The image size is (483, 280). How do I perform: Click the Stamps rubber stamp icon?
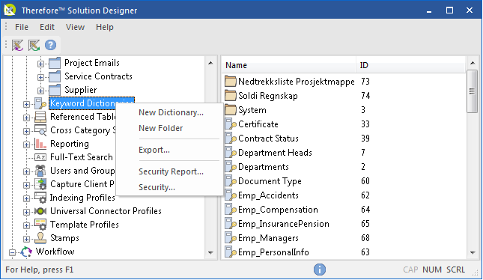pyautogui.click(x=40, y=238)
